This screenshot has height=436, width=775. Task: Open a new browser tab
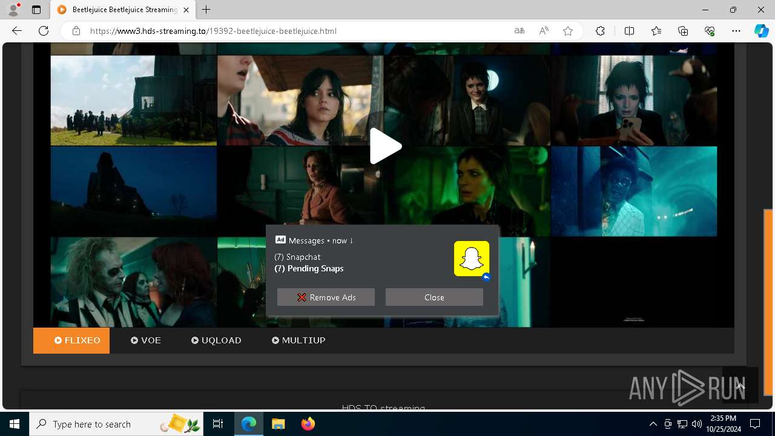(206, 10)
